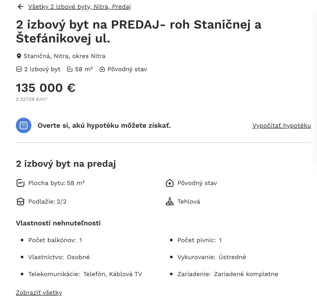Viewport: 317px width, 301px height.
Task: Expand all properties via Zobraziť všetky
Action: tap(39, 292)
